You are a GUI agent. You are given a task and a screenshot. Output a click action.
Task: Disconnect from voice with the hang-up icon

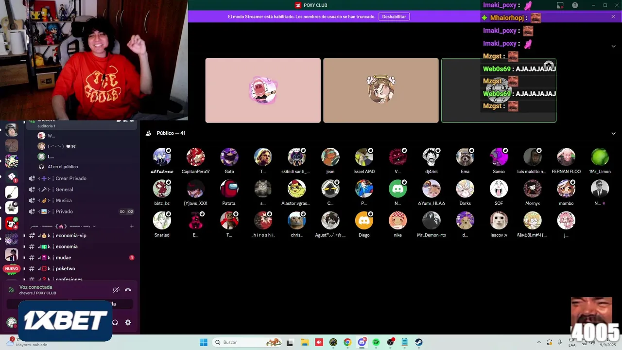tap(128, 290)
